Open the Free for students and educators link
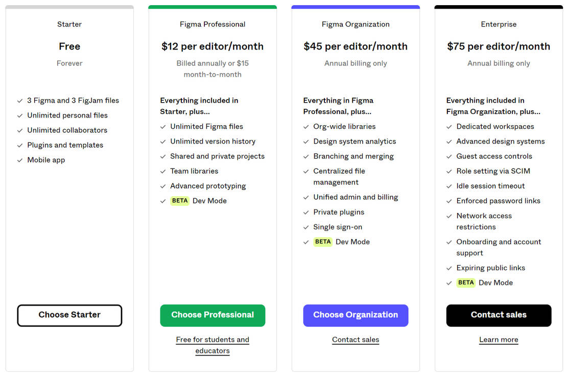This screenshot has height=376, width=566. tap(213, 345)
